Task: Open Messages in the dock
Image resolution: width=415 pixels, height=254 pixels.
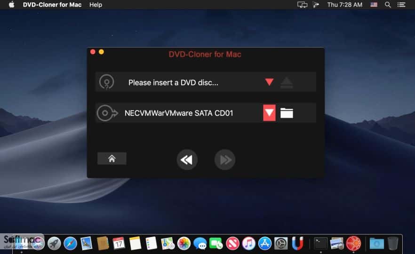Action: 200,243
